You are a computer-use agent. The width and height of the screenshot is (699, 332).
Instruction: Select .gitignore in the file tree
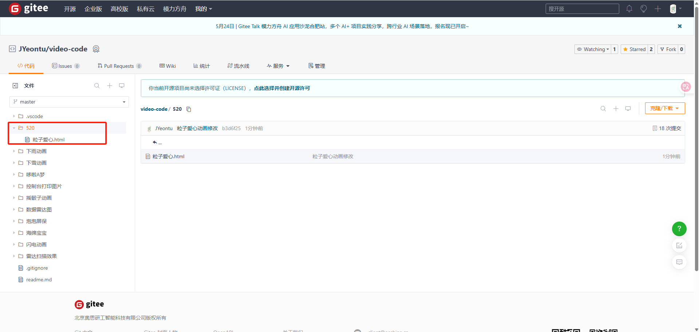pos(37,268)
